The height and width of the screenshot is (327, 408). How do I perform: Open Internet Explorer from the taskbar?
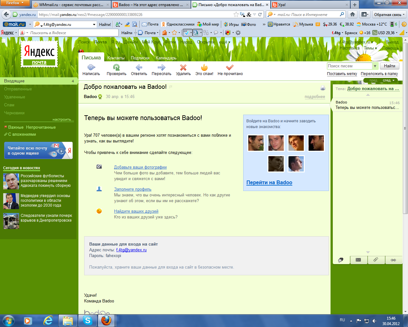[x=48, y=321]
